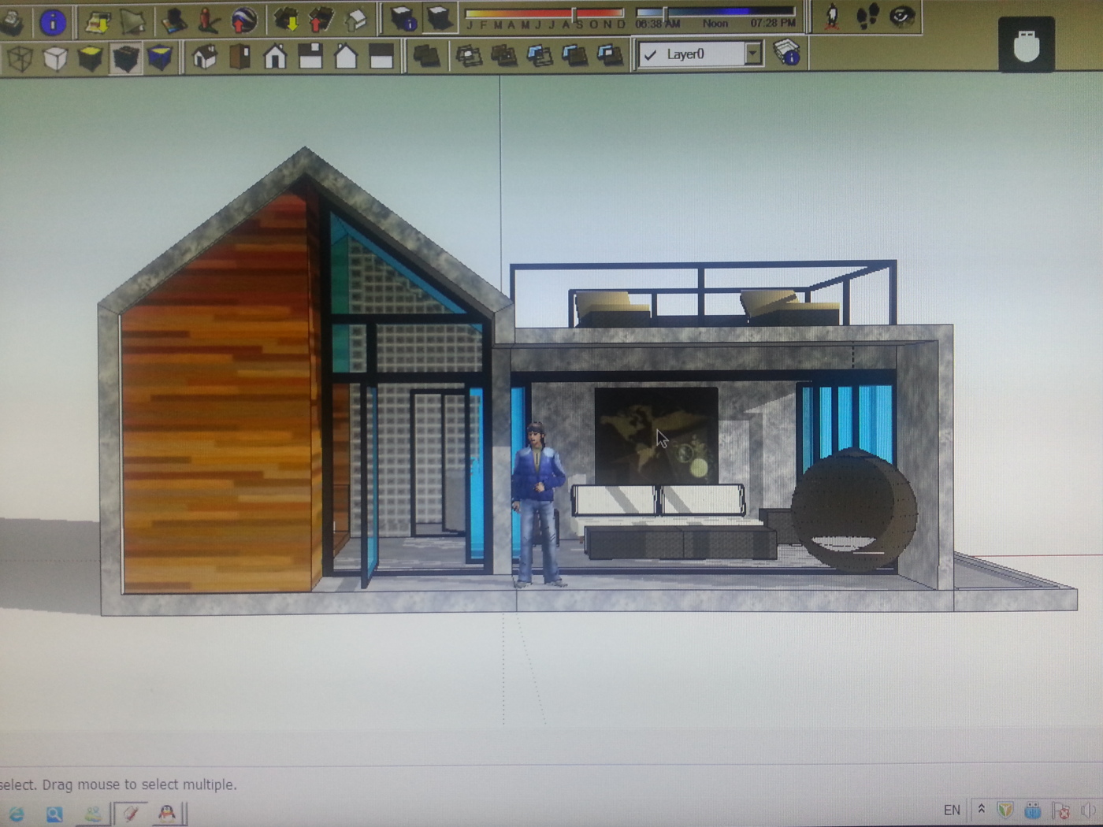Choose the Shaded With Textures style
Viewport: 1103px width, 827px height.
coord(125,58)
